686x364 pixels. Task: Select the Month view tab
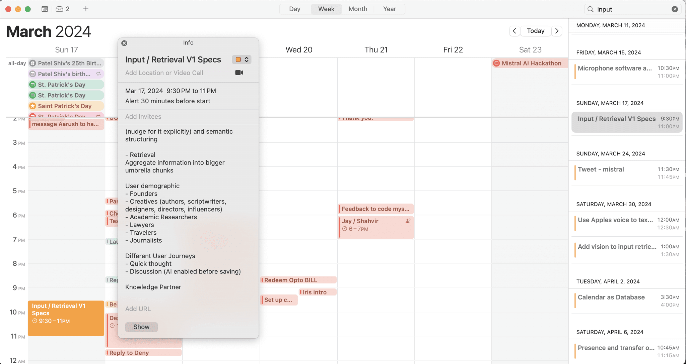point(358,9)
